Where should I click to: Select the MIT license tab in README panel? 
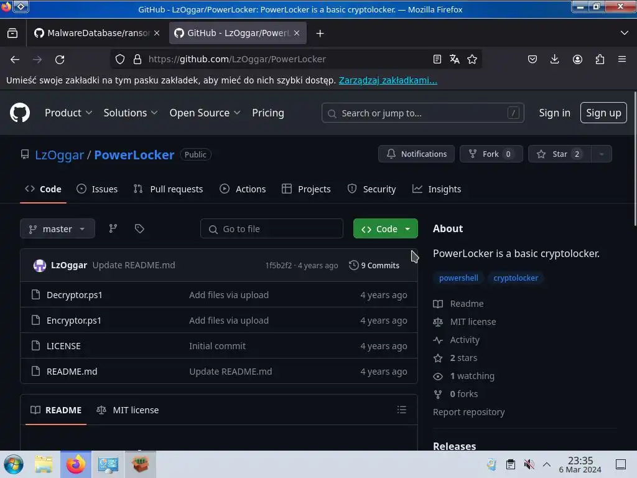point(128,410)
